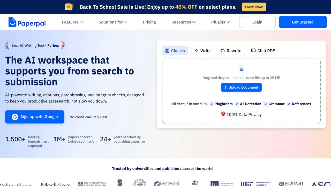Click the 'No credit card required' text
This screenshot has width=331, height=186.
click(88, 117)
